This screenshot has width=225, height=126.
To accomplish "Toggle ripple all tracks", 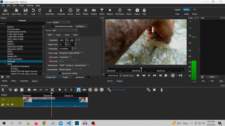I will [x=96, y=90].
